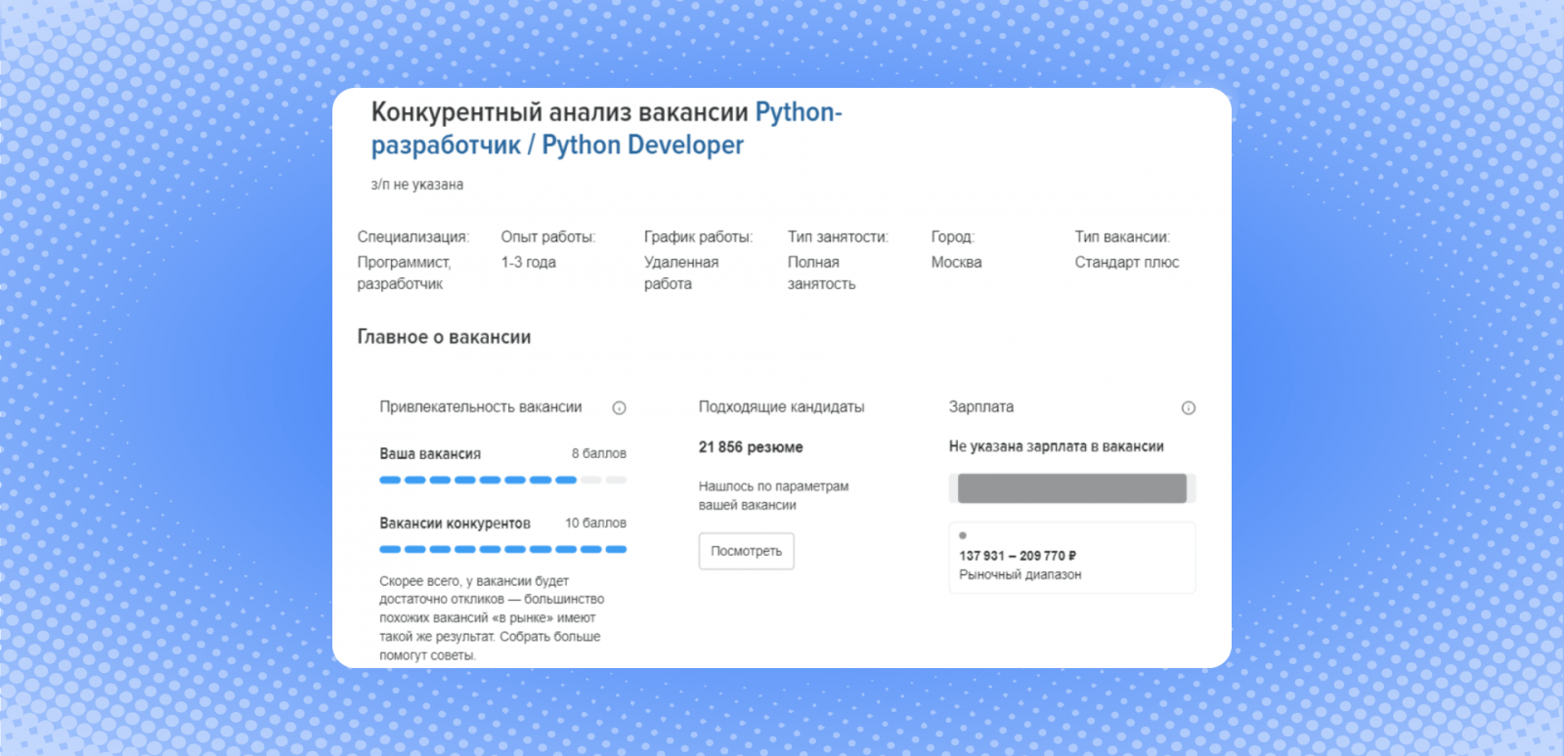Click the paragraph starting 'Скорее всего, у вакансии'
This screenshot has width=1564, height=756.
[x=492, y=617]
